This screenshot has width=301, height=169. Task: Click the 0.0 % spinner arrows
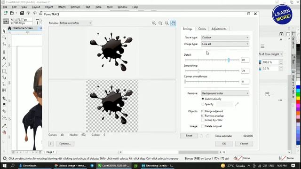point(281,69)
